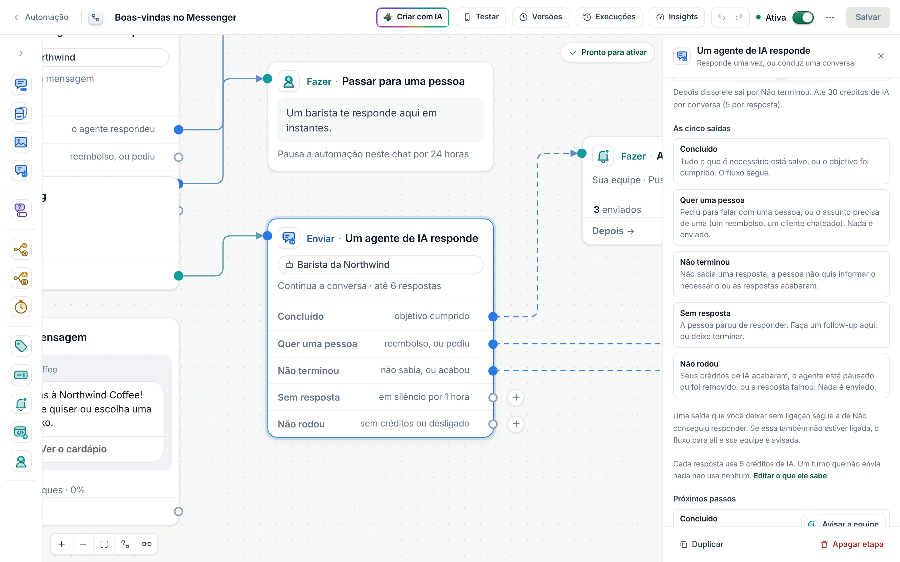The image size is (900, 562).
Task: Close the agent settings panel
Action: (x=881, y=56)
